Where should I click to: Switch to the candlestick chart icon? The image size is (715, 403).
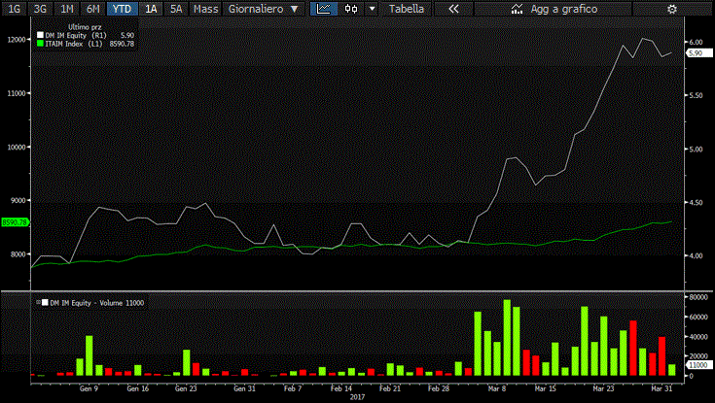(x=351, y=9)
